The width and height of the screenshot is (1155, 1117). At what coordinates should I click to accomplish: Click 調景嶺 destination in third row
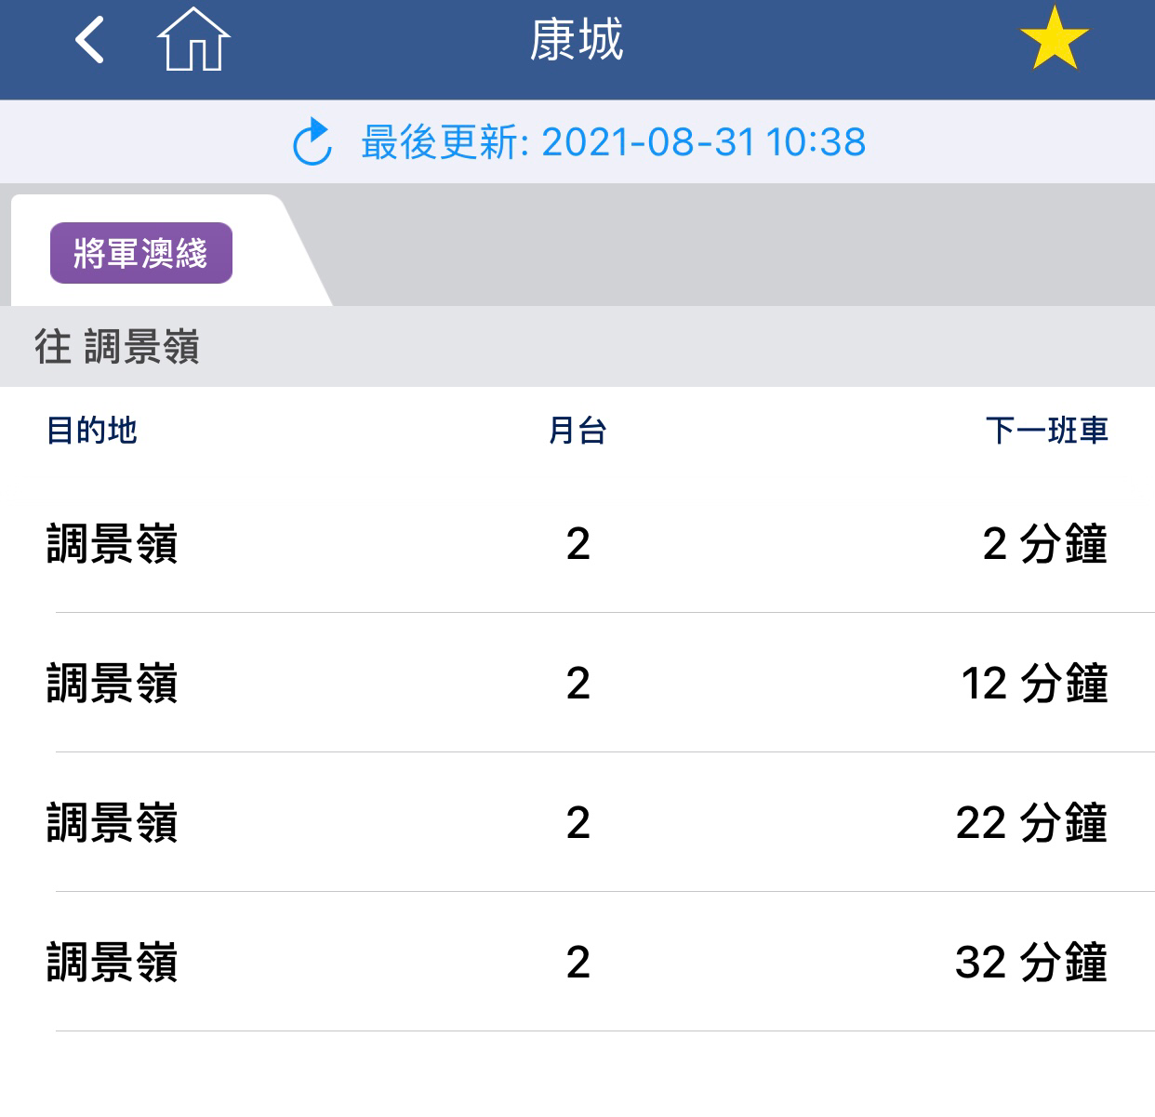click(112, 823)
